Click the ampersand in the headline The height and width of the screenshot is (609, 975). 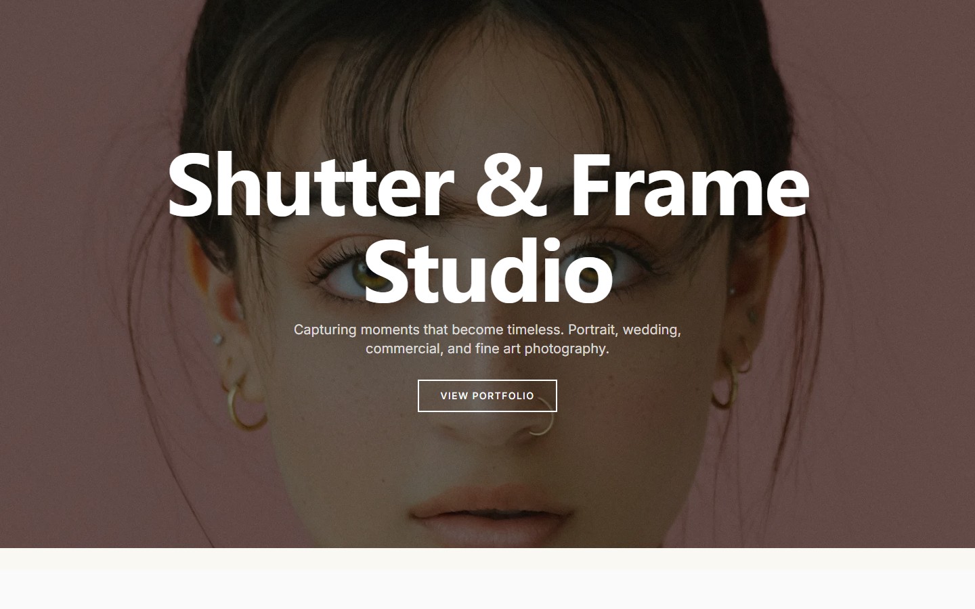point(510,185)
